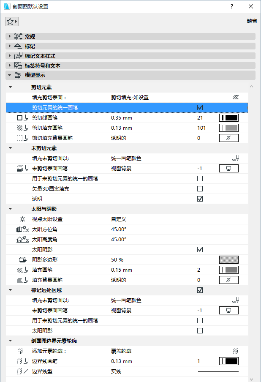Image resolution: width=261 pixels, height=382 pixels.
Task: Click uniform pen color icon under 未剪切元素
Action: 236,158
